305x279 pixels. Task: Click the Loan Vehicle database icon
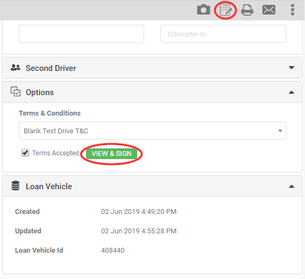click(16, 185)
